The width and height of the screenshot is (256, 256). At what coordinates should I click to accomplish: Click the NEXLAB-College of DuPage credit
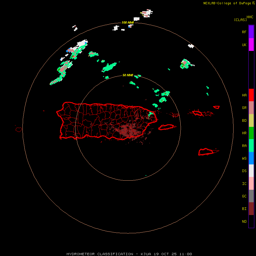click(229, 3)
